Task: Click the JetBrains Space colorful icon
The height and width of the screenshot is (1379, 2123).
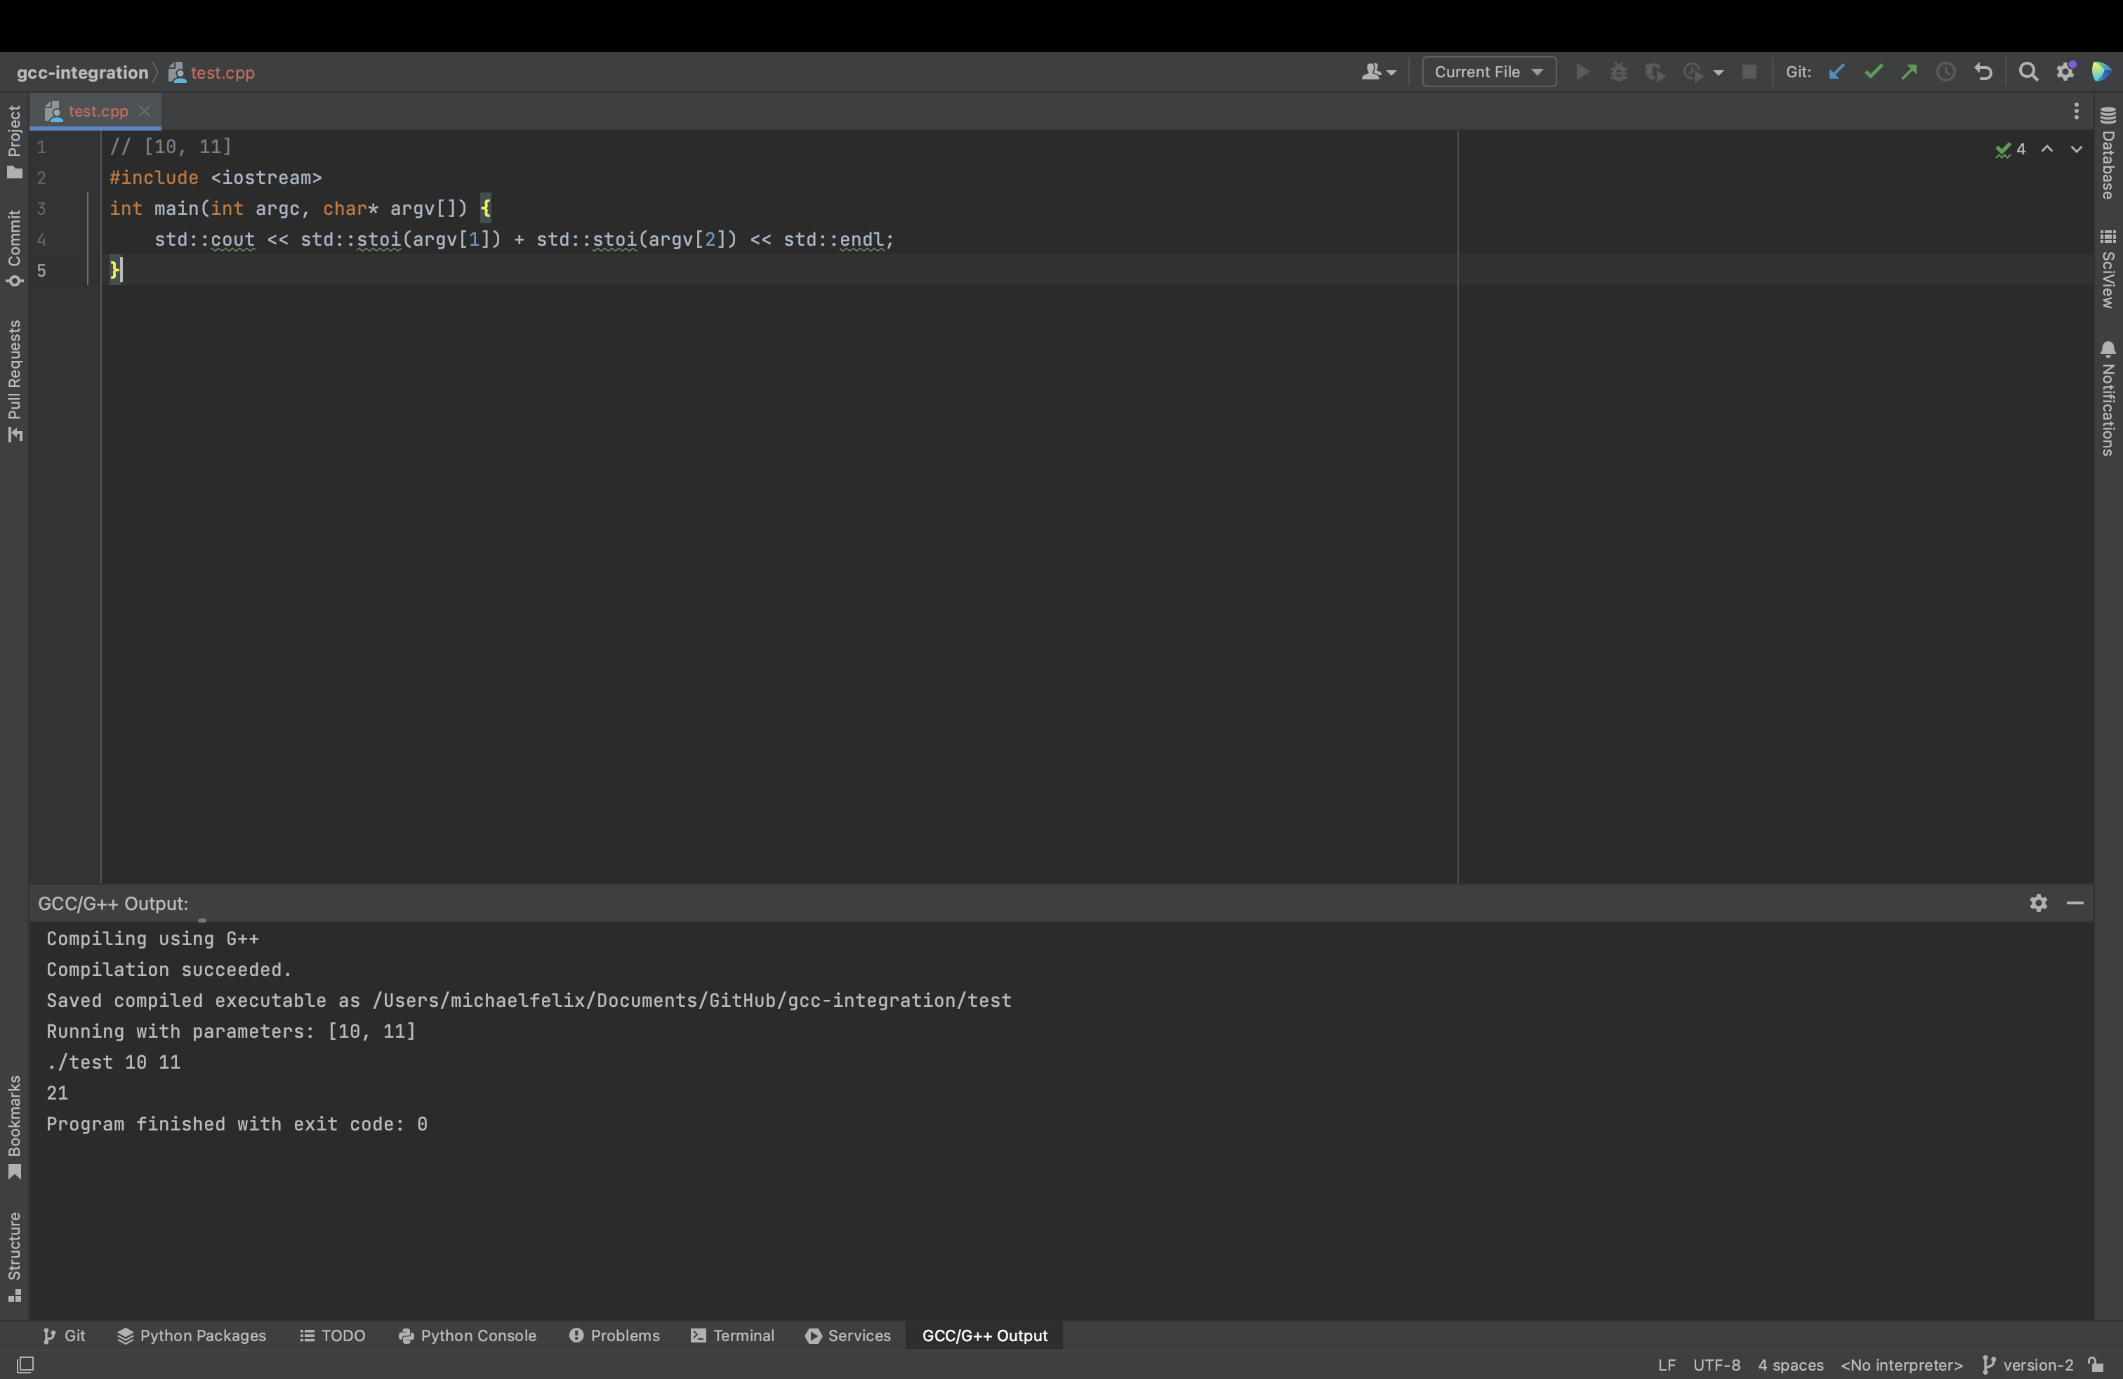Action: [x=2103, y=72]
